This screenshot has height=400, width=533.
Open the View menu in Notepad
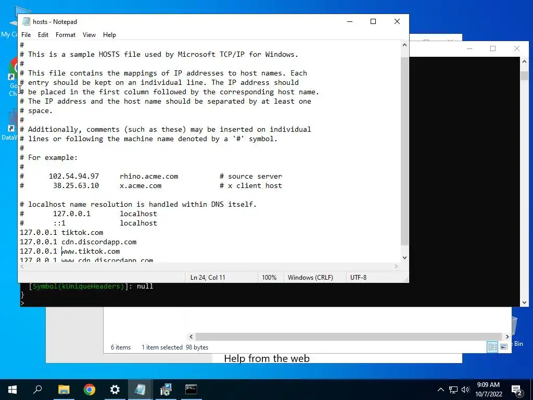tap(89, 35)
